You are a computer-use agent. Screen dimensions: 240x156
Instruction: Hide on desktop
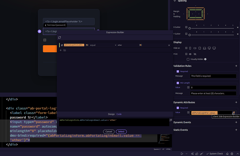coord(209,48)
